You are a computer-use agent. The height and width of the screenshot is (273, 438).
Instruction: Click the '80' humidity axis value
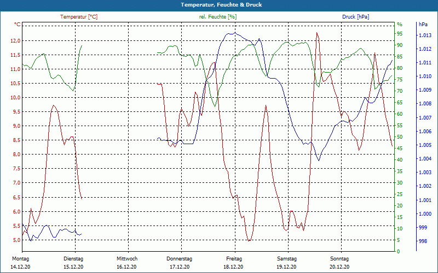400,68
